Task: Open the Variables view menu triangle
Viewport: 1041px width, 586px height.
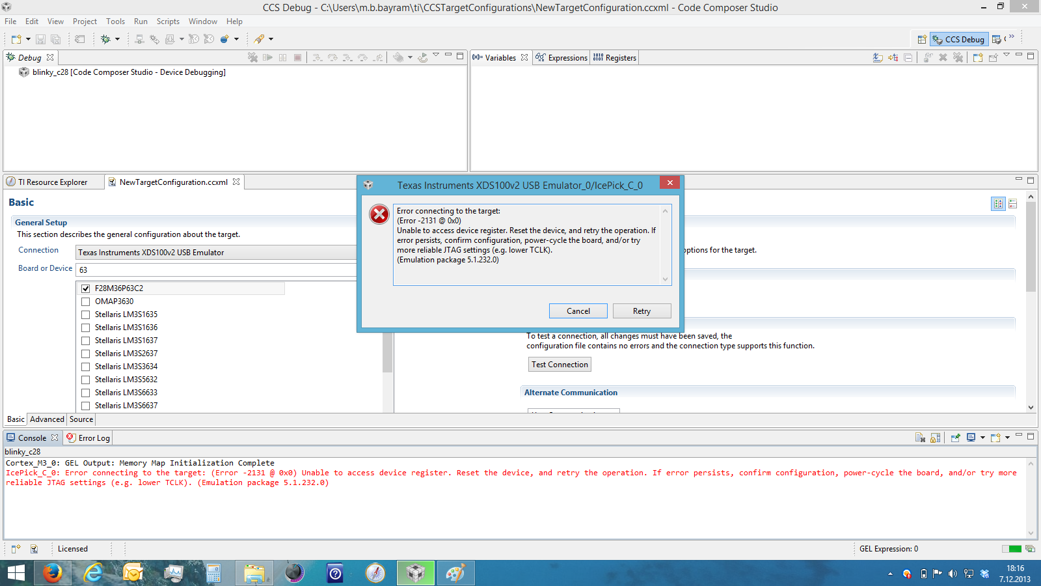Action: [x=1007, y=55]
